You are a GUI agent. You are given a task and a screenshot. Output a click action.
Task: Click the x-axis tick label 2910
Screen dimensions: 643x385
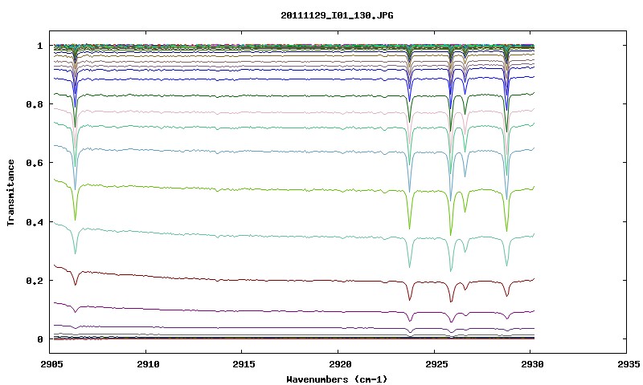148,364
